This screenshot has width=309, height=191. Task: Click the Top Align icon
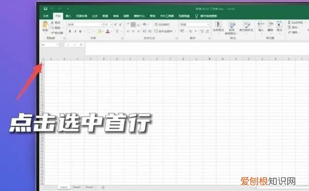tap(128, 24)
